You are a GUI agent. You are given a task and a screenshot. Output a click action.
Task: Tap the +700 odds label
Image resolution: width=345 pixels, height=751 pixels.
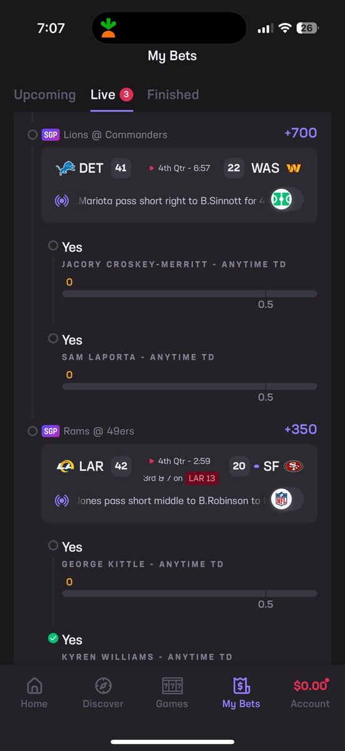click(x=301, y=133)
